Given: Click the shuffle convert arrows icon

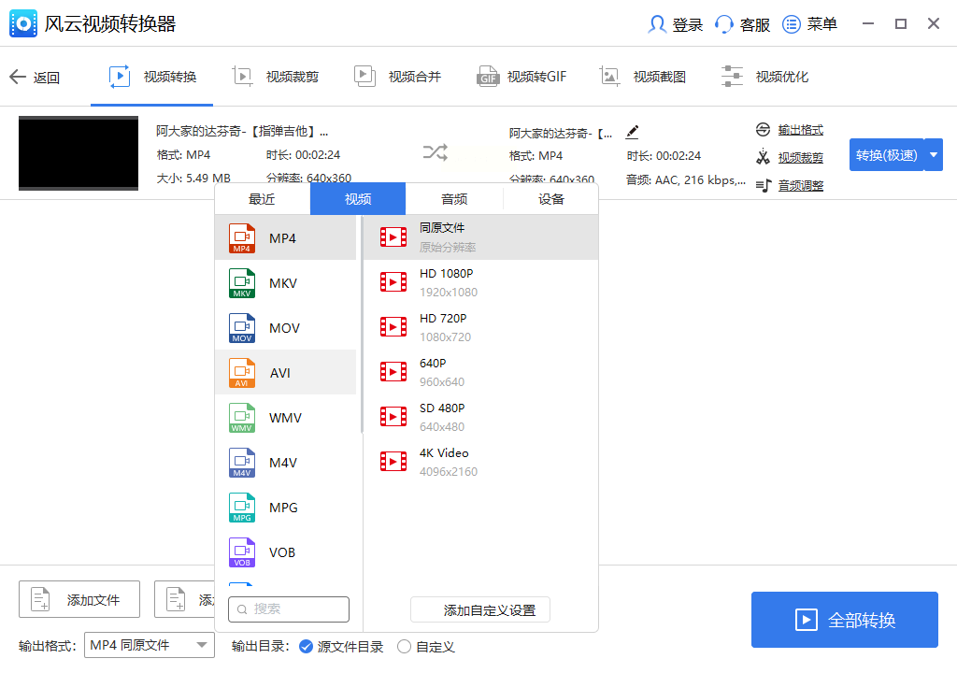Looking at the screenshot, I should click(x=435, y=152).
